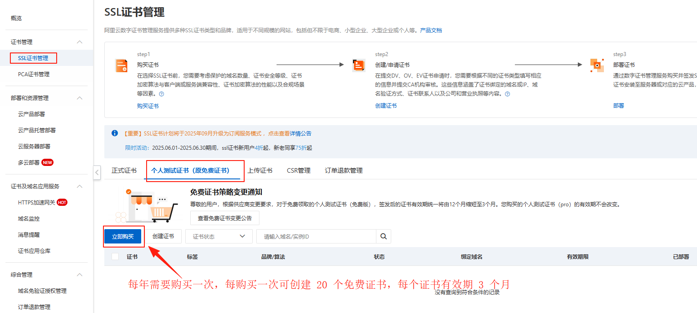Click 查看免费证书变更公告 button
Screen dimensions: 697x313
225,218
